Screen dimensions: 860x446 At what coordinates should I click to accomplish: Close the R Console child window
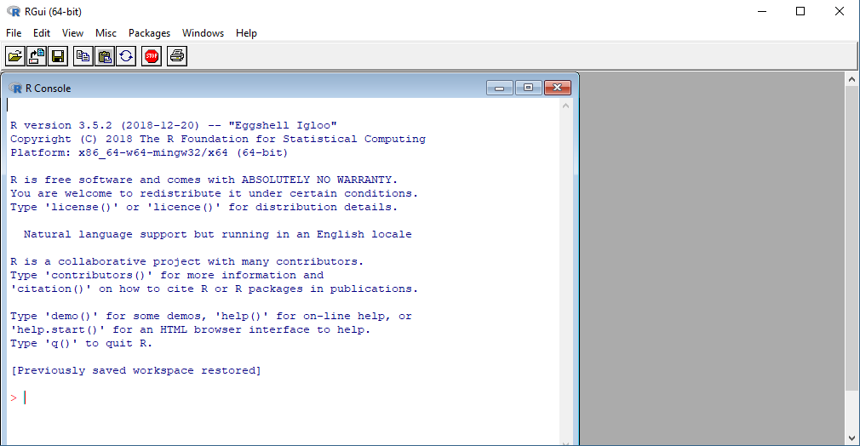[557, 88]
